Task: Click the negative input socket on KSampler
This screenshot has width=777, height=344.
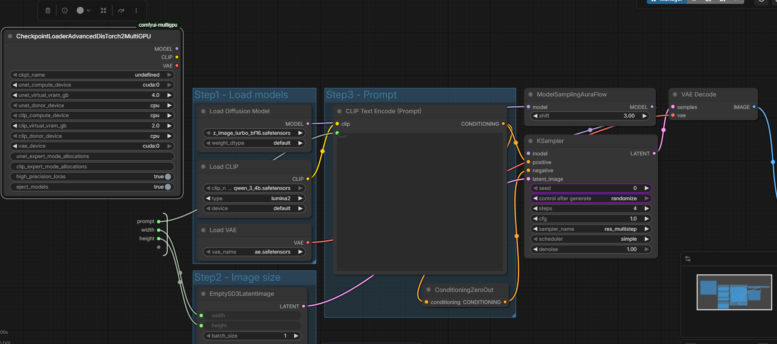Action: point(528,170)
